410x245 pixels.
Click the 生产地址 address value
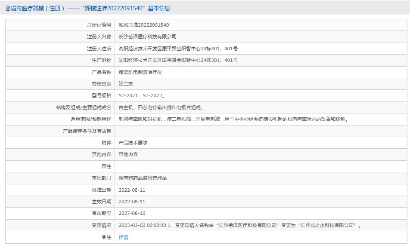point(178,61)
